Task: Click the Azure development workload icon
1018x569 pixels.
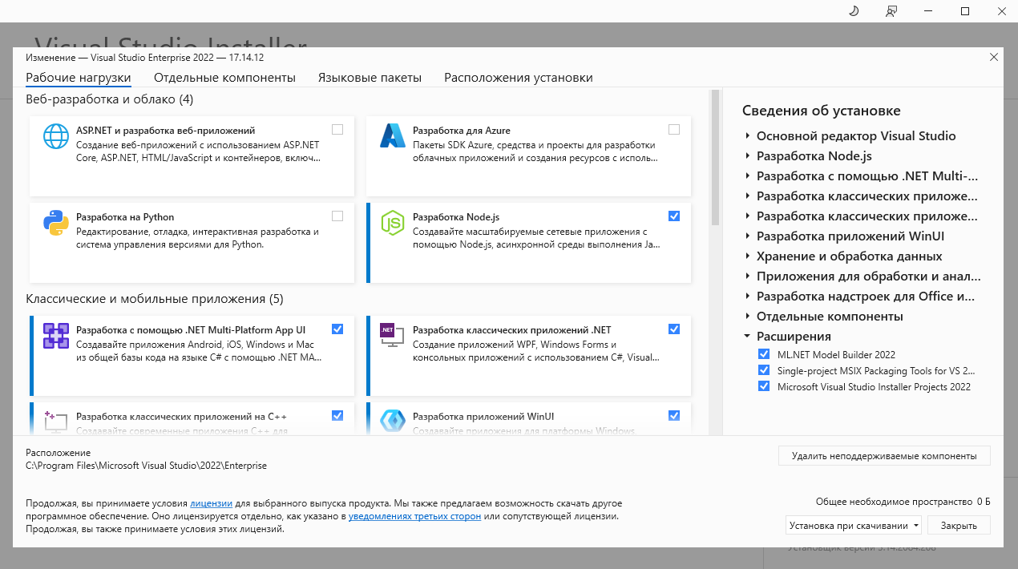Action: point(393,136)
